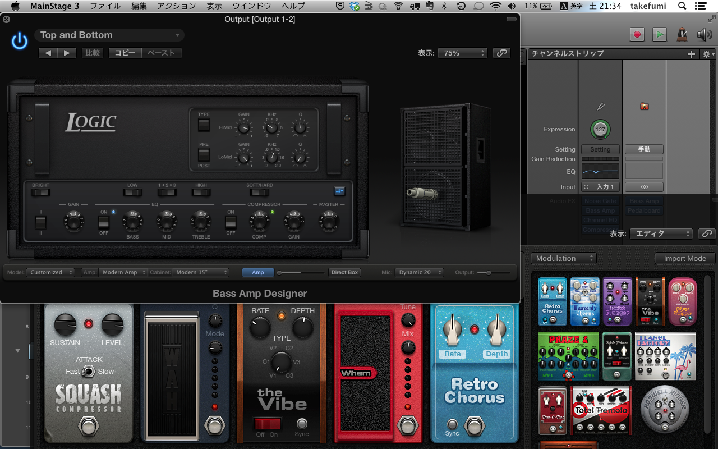The height and width of the screenshot is (449, 718).
Task: Toggle the I/II channel switch
Action: tap(40, 223)
